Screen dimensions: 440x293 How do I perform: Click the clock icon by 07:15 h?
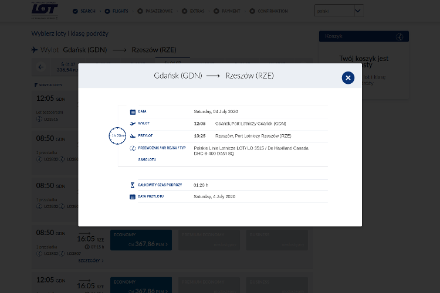point(87,247)
